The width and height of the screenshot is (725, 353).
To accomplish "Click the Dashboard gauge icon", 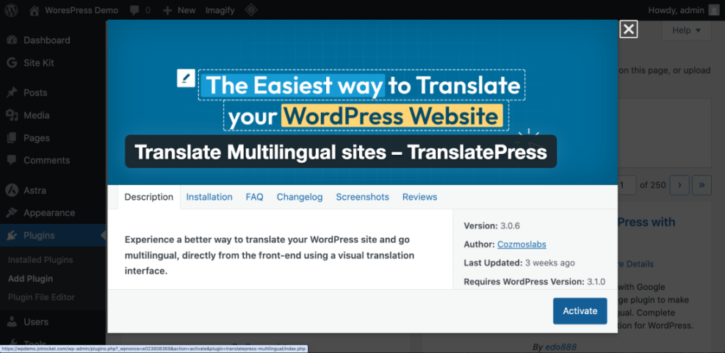I will point(12,40).
